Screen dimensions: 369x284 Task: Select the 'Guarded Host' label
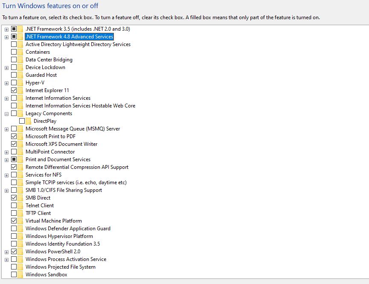(41, 75)
